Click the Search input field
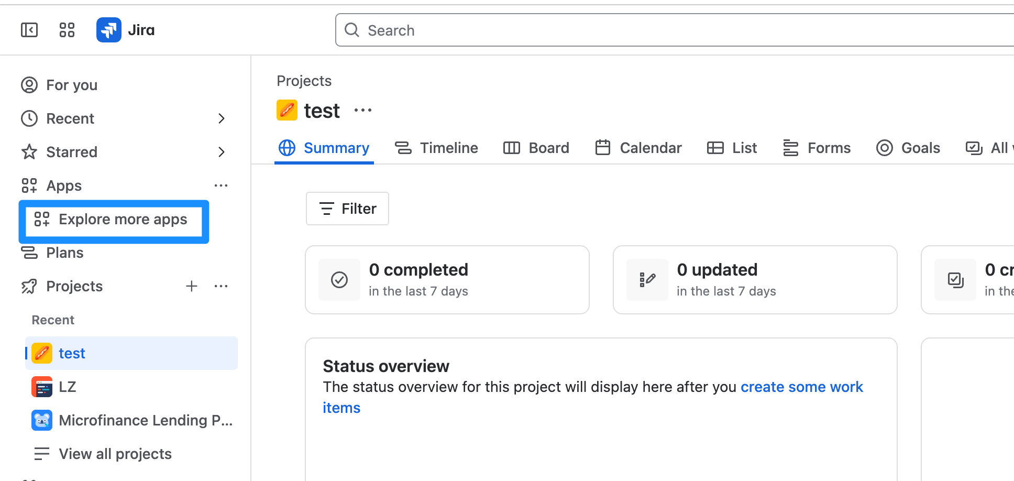The height and width of the screenshot is (481, 1014). [x=629, y=30]
